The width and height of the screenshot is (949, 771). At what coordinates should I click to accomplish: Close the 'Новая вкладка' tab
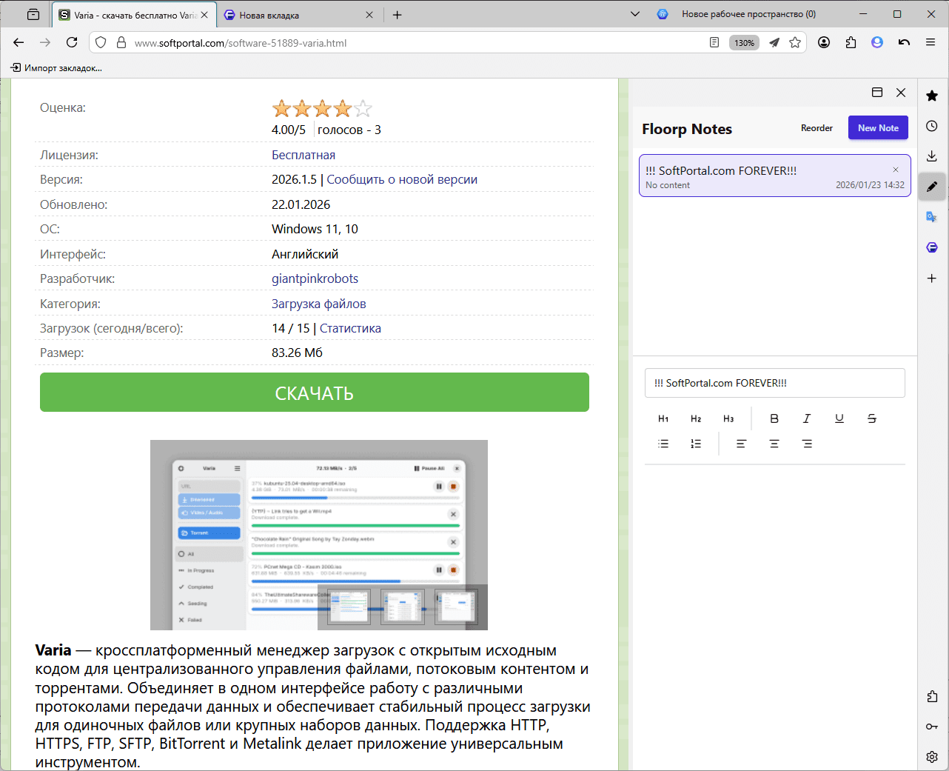click(x=370, y=15)
